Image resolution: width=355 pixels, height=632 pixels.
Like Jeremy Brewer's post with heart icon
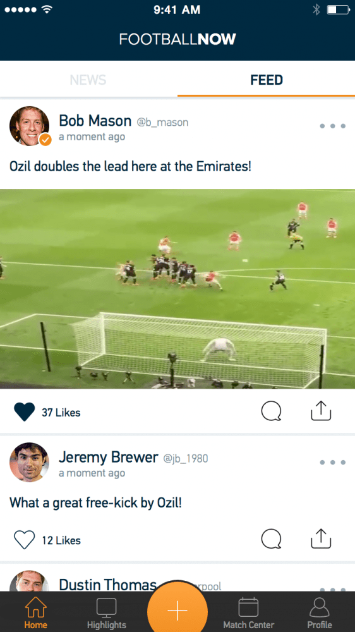(24, 540)
